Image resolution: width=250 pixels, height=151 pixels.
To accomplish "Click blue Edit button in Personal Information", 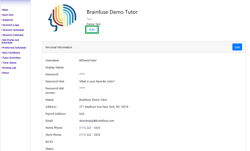I will tap(237, 47).
